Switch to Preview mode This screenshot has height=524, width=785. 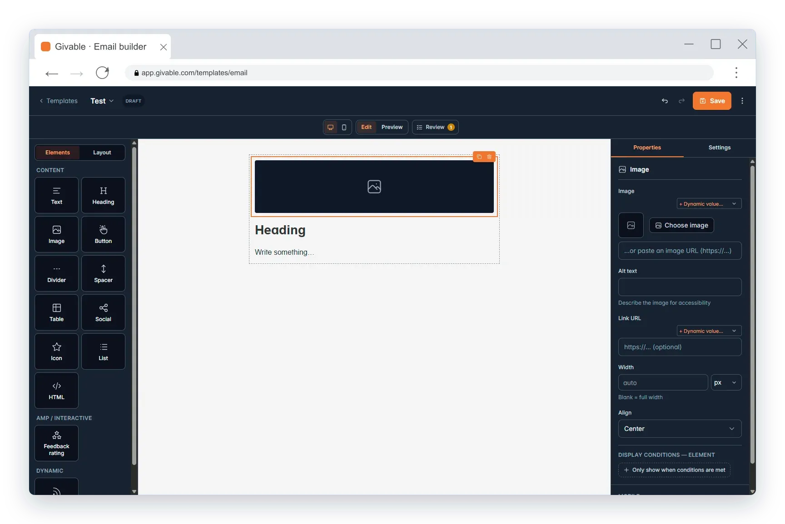coord(392,127)
